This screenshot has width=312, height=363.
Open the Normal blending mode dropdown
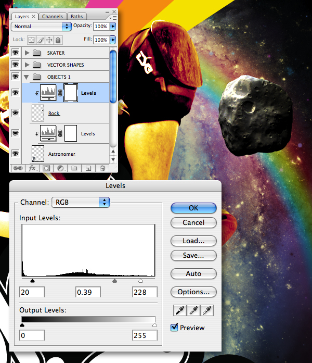coord(41,27)
